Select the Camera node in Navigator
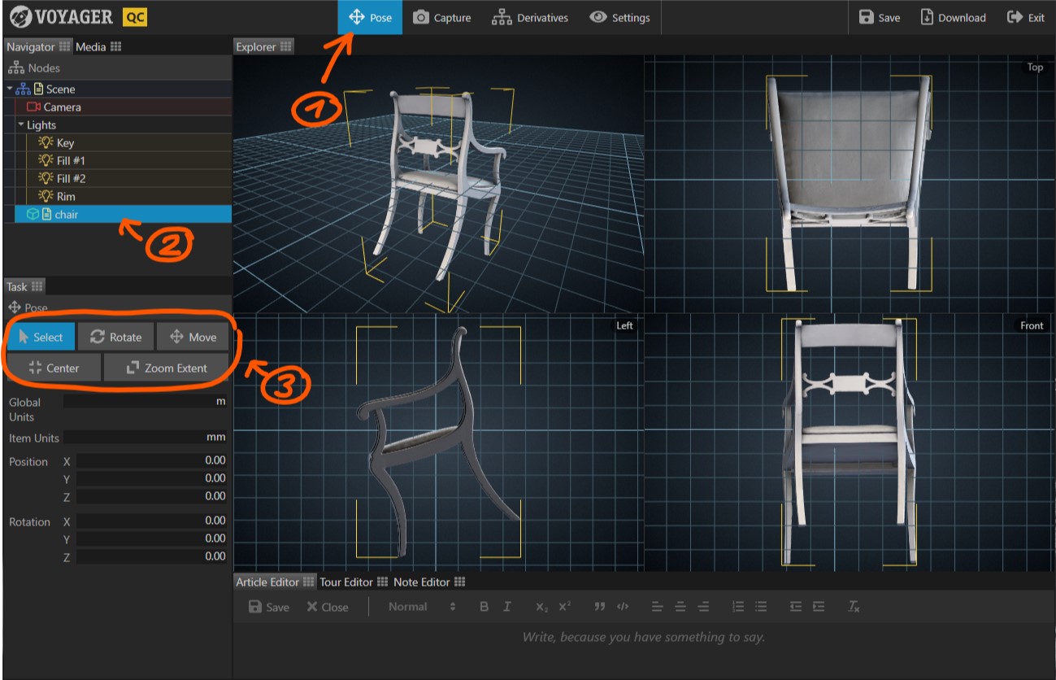Image resolution: width=1056 pixels, height=680 pixels. coord(62,107)
